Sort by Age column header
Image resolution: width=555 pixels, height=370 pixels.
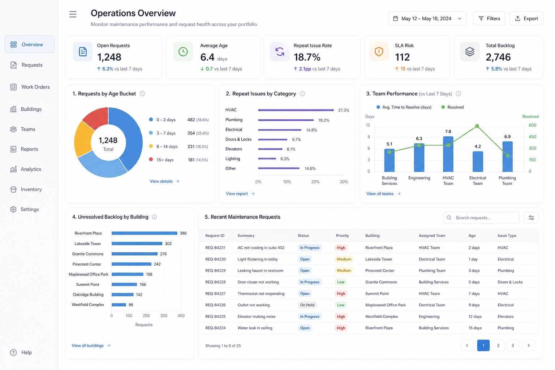pyautogui.click(x=472, y=236)
